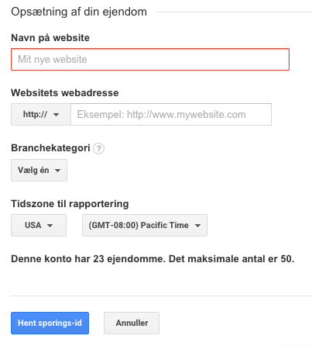Click the arrow icon next to USA
Image resolution: width=312 pixels, height=346 pixels.
point(50,226)
